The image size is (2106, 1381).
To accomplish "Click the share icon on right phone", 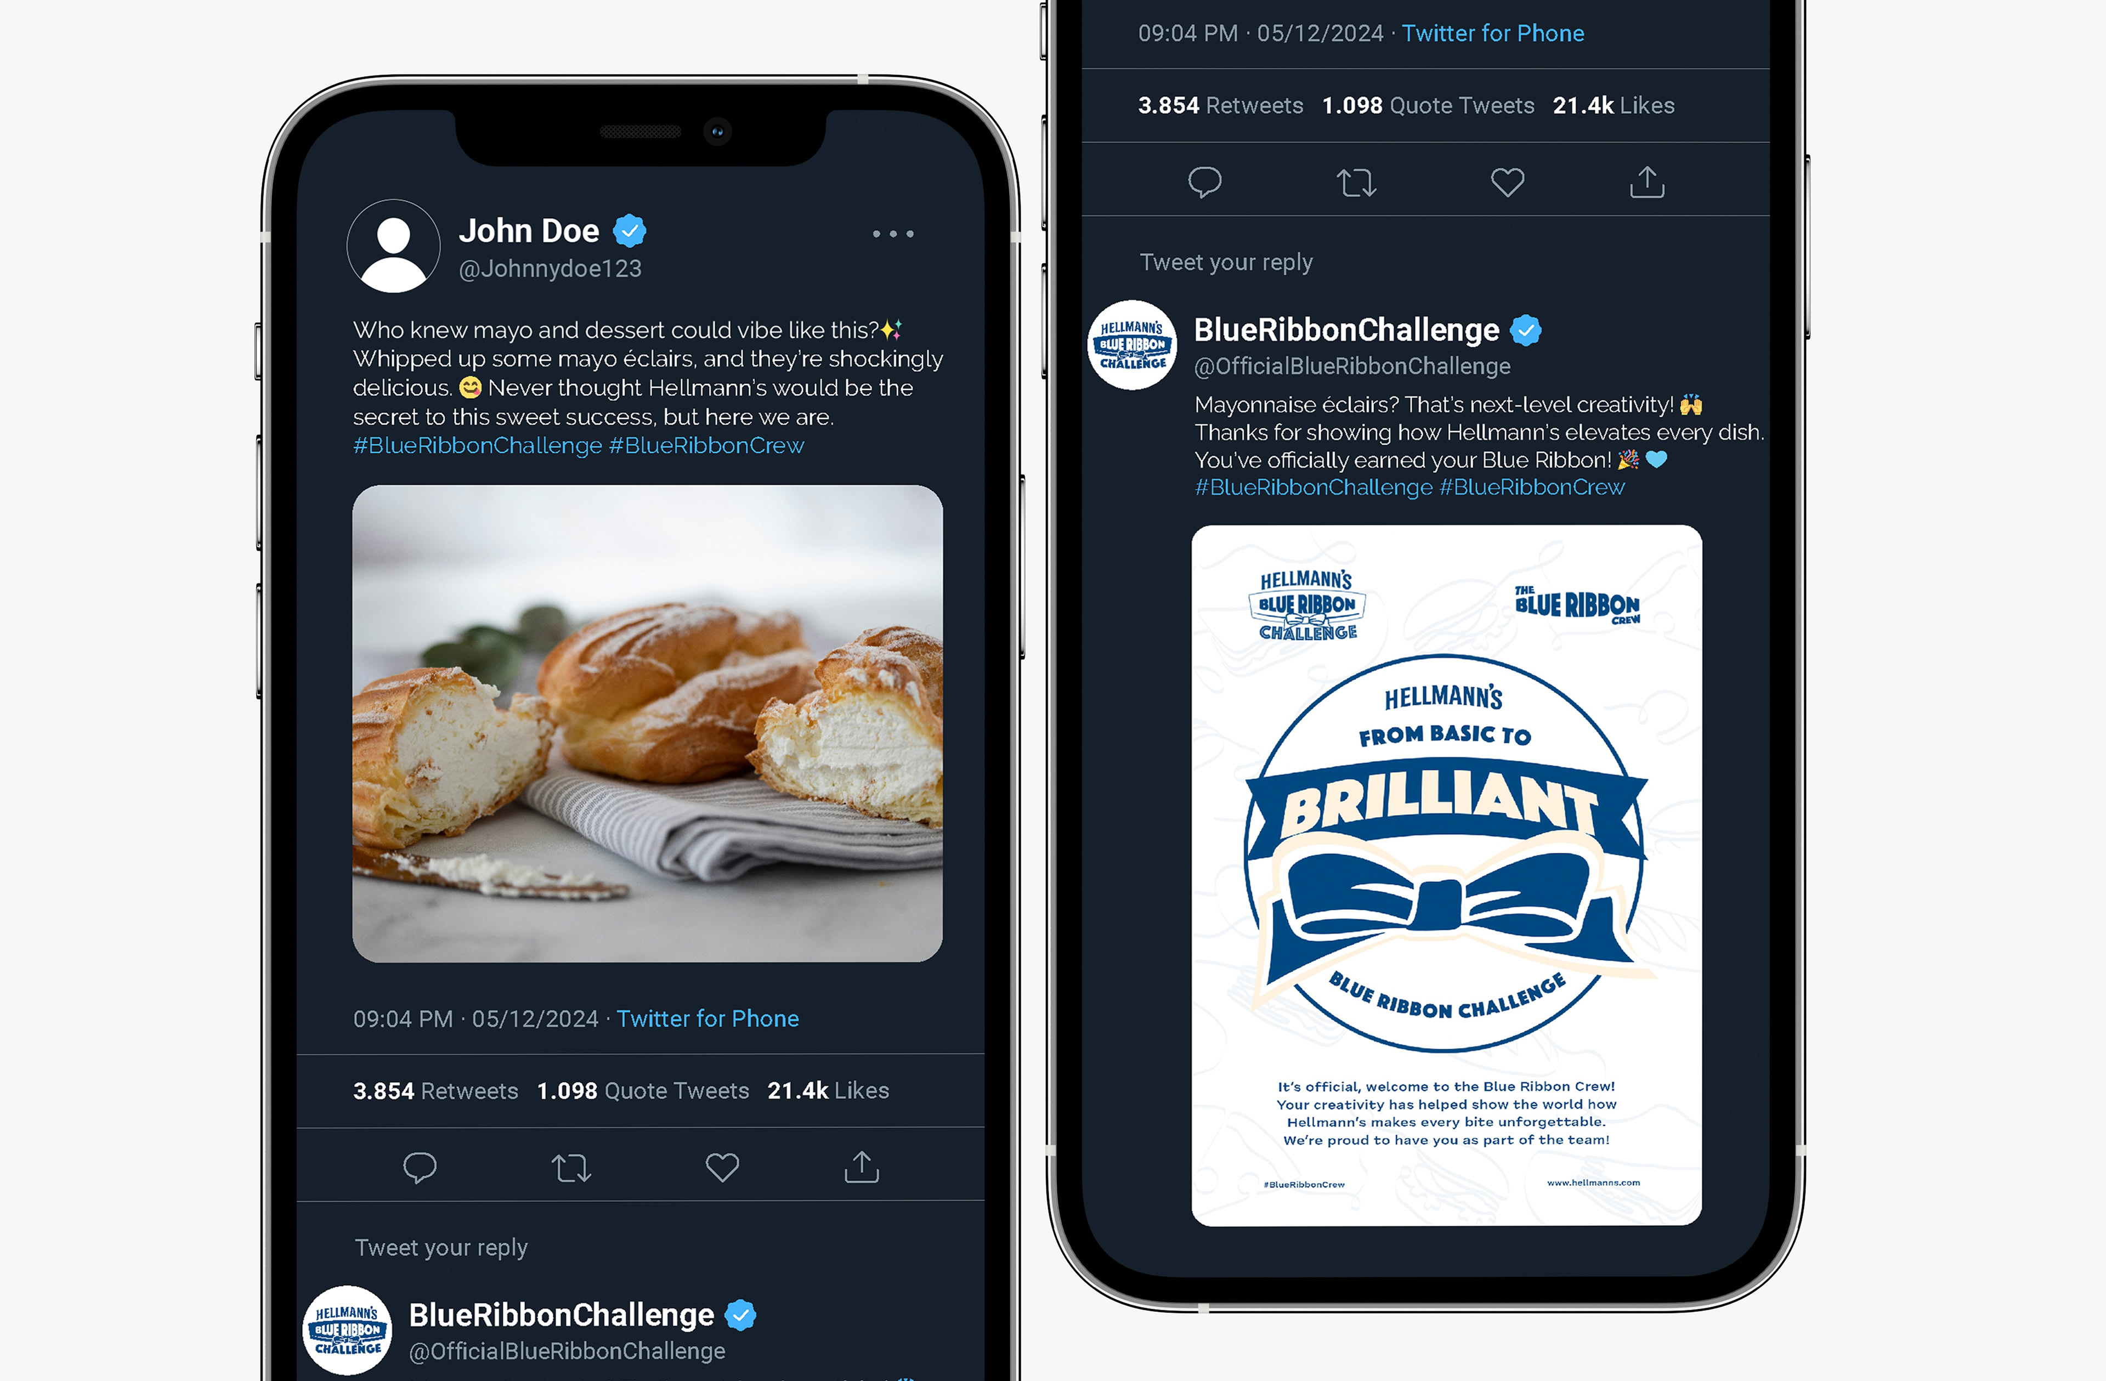I will (1647, 182).
